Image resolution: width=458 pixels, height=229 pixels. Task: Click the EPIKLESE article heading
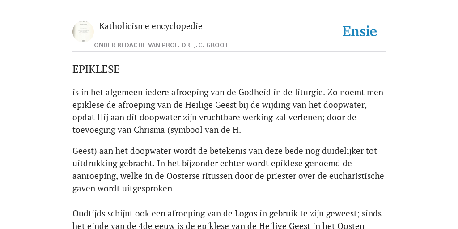(96, 69)
